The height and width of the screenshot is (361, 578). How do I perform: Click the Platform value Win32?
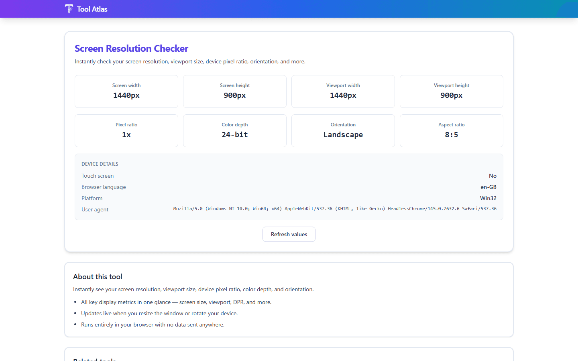click(x=488, y=198)
